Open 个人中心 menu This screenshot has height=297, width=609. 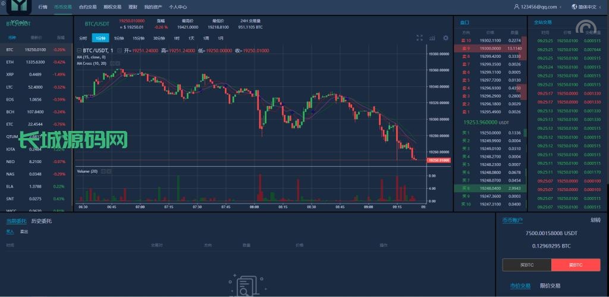(x=177, y=7)
